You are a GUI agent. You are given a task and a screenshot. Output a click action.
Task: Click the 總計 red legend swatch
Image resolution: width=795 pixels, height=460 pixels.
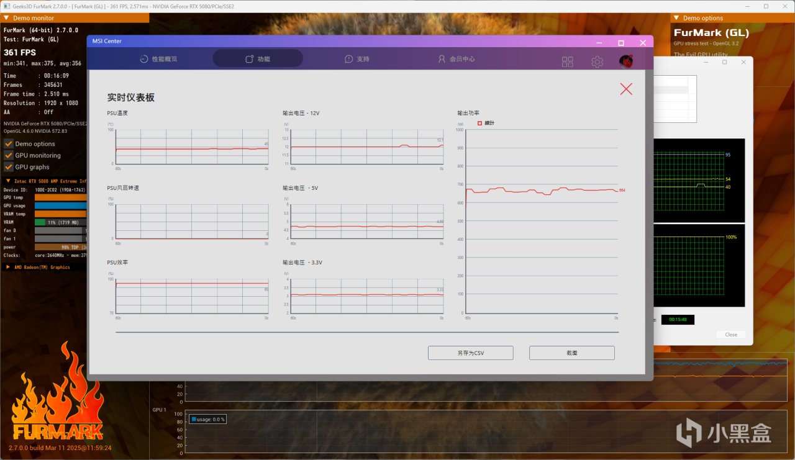click(x=479, y=124)
